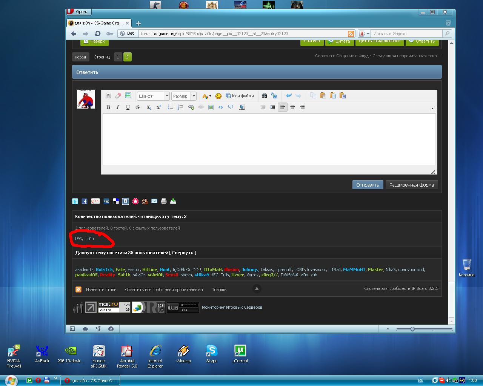
Task: Click Изменить стиль footer link
Action: (101, 289)
